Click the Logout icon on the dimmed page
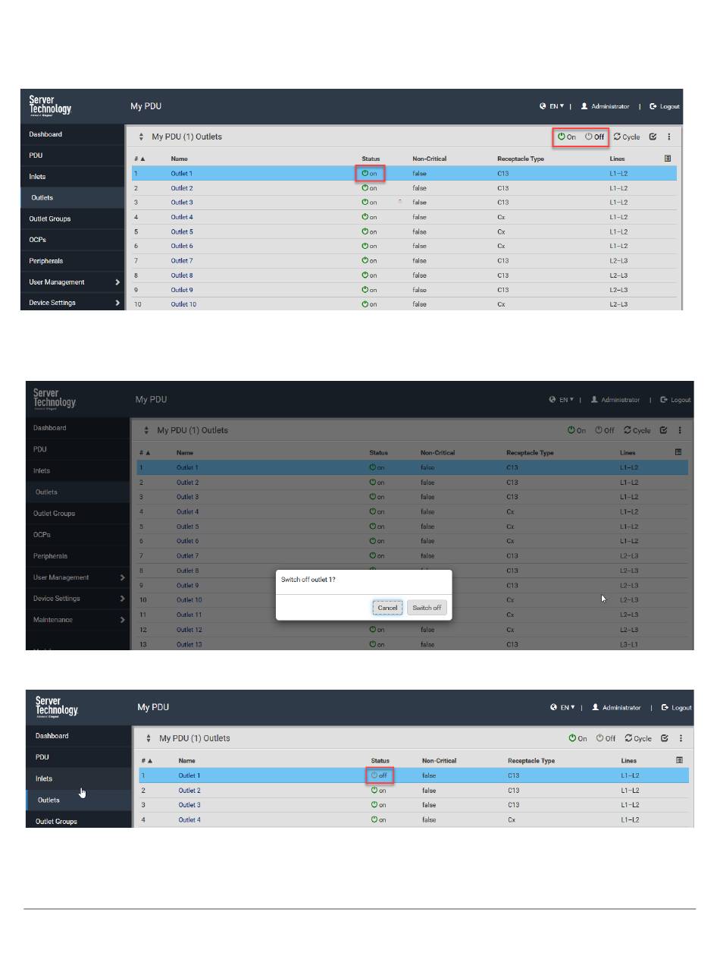Screen dimensions: 720x956 pos(663,400)
